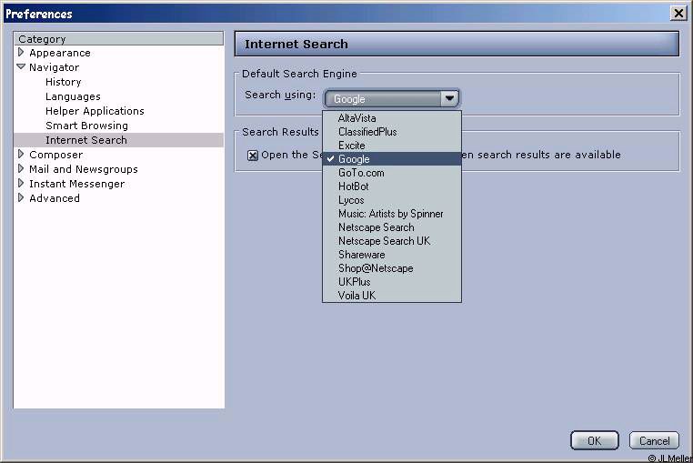Choose Excite as search engine
The height and width of the screenshot is (463, 693).
392,146
